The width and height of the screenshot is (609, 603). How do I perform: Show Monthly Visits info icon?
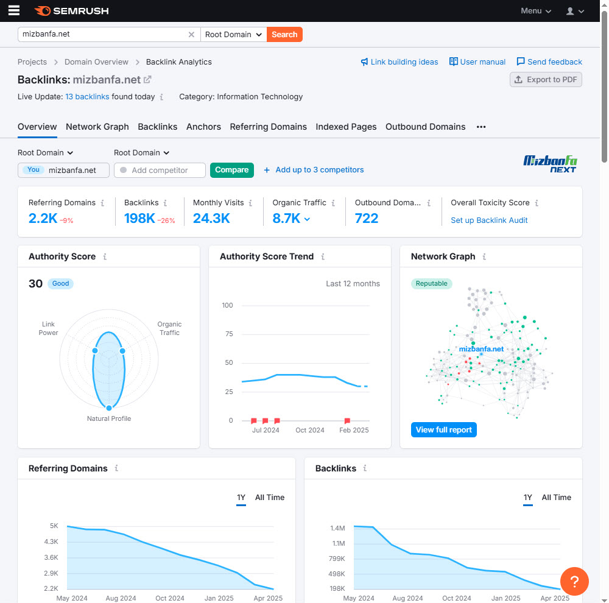(250, 203)
